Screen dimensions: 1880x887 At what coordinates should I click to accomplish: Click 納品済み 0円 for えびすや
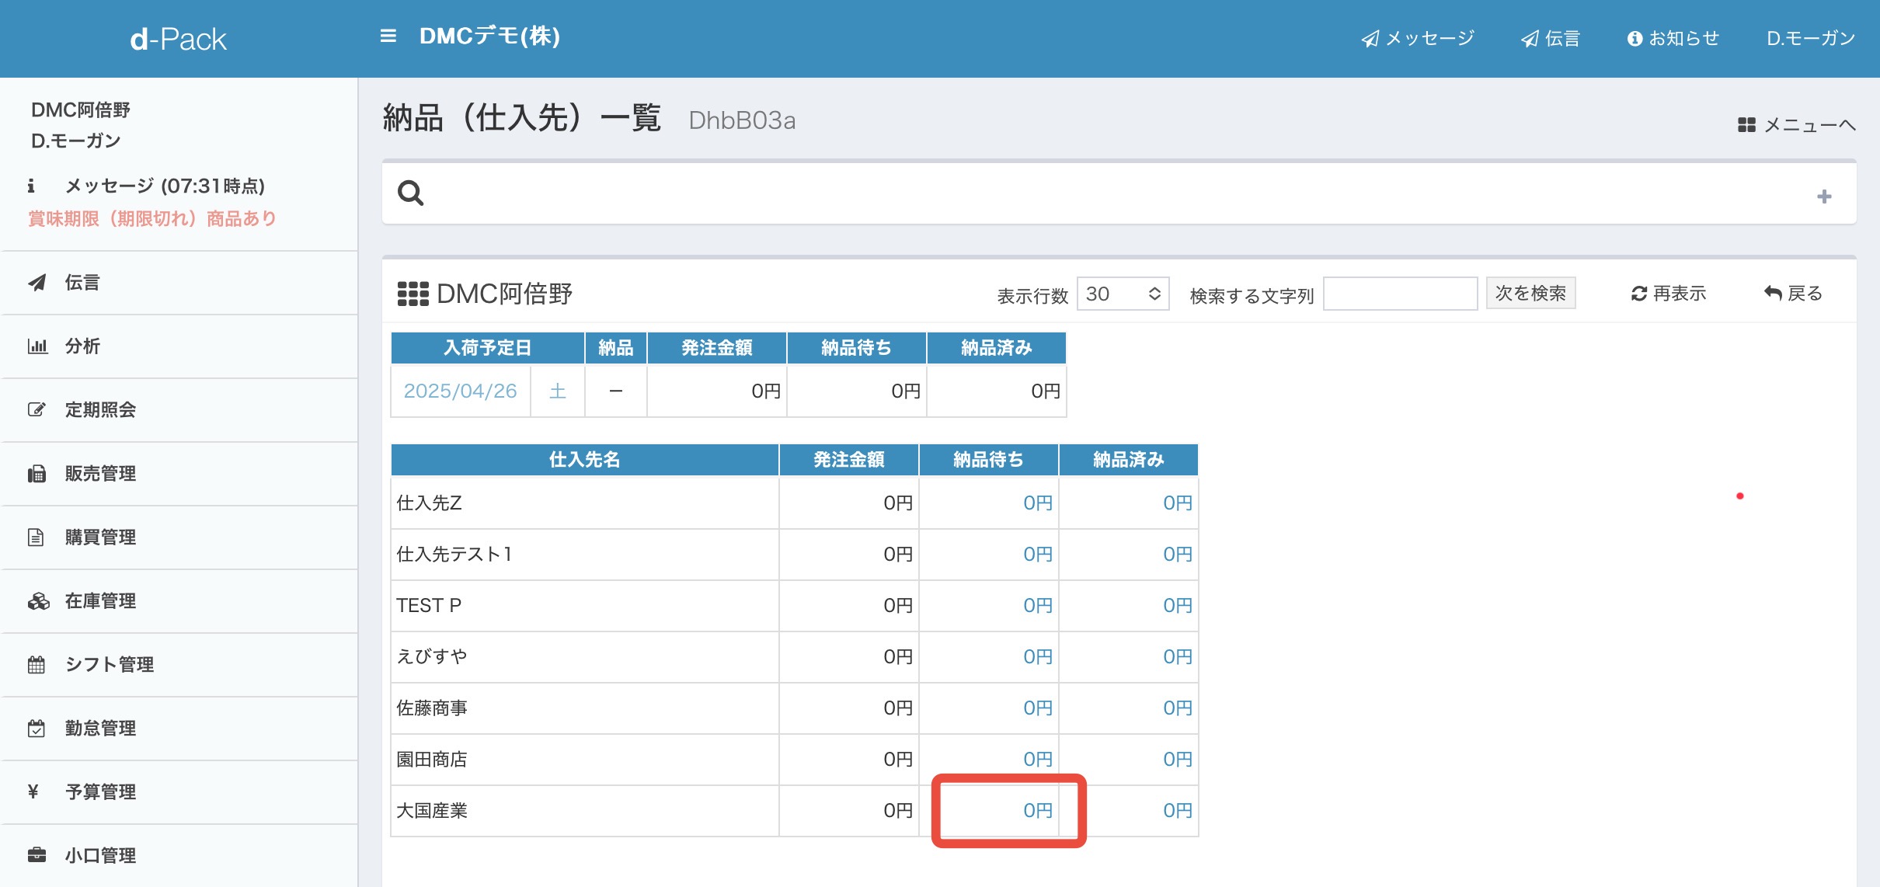(1177, 656)
